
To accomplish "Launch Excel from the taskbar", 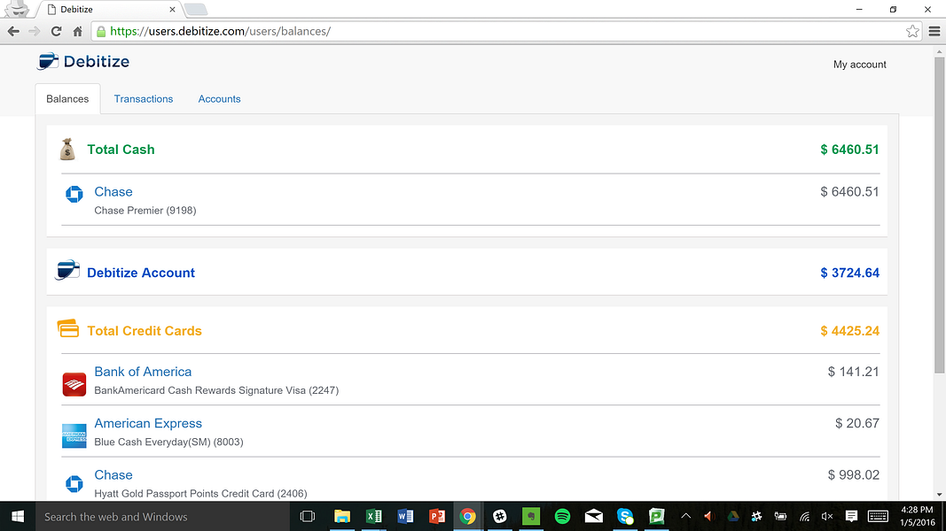I will (373, 516).
